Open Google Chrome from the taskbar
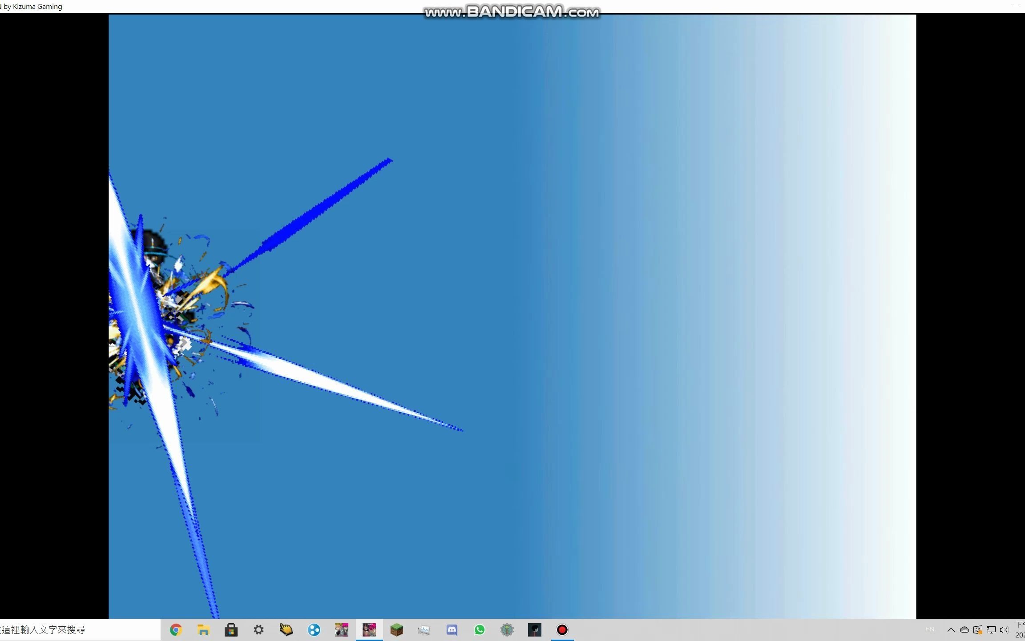1025x641 pixels. pos(176,630)
